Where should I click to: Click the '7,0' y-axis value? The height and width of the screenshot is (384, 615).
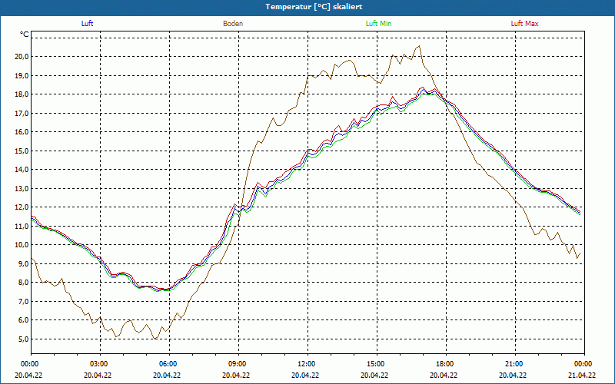23,301
